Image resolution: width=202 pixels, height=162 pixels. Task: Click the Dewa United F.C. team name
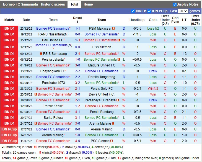point(102,94)
